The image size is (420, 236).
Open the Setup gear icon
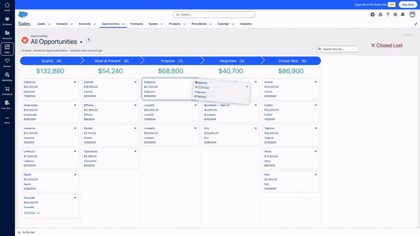[x=395, y=14]
